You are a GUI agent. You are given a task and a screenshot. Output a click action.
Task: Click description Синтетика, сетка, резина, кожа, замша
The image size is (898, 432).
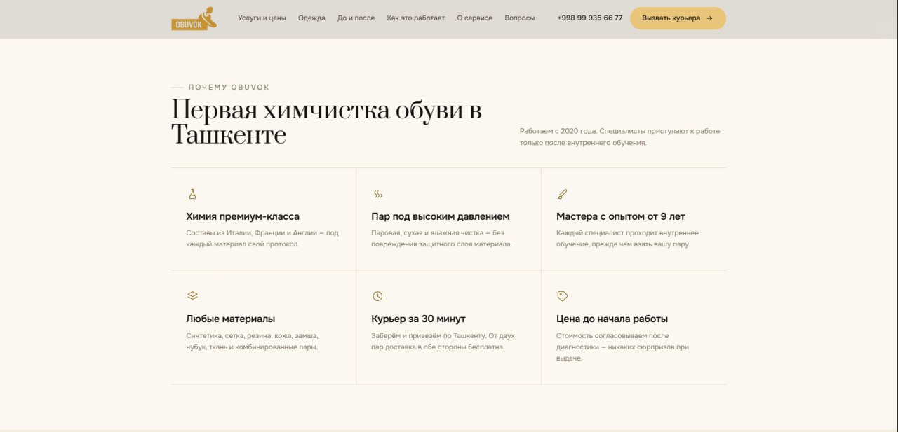253,341
